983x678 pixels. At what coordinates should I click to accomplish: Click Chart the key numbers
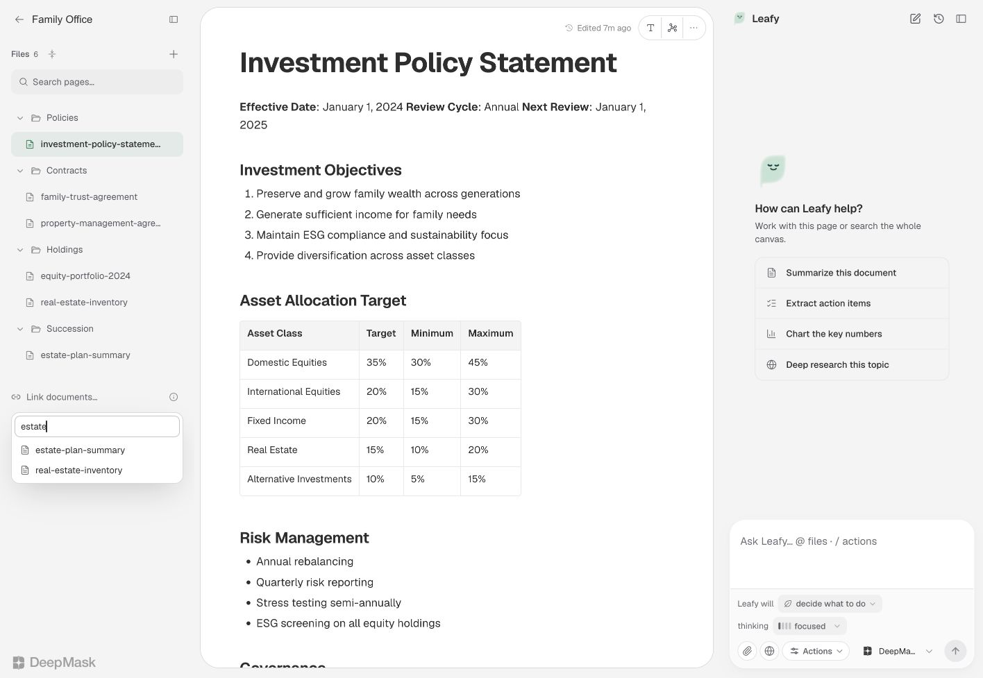852,334
